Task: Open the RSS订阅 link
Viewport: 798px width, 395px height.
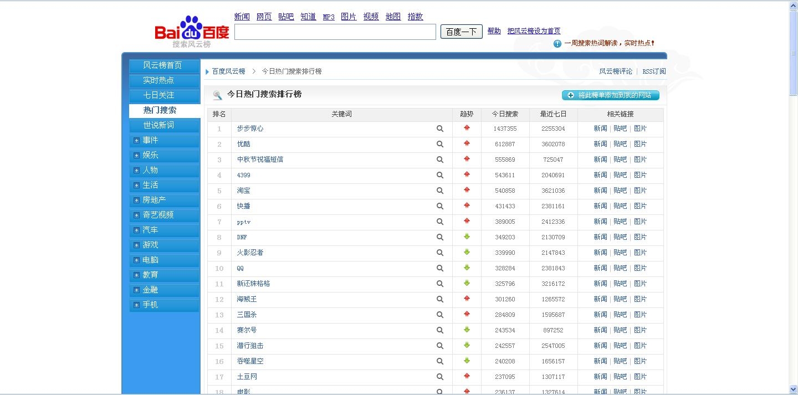Action: (654, 71)
